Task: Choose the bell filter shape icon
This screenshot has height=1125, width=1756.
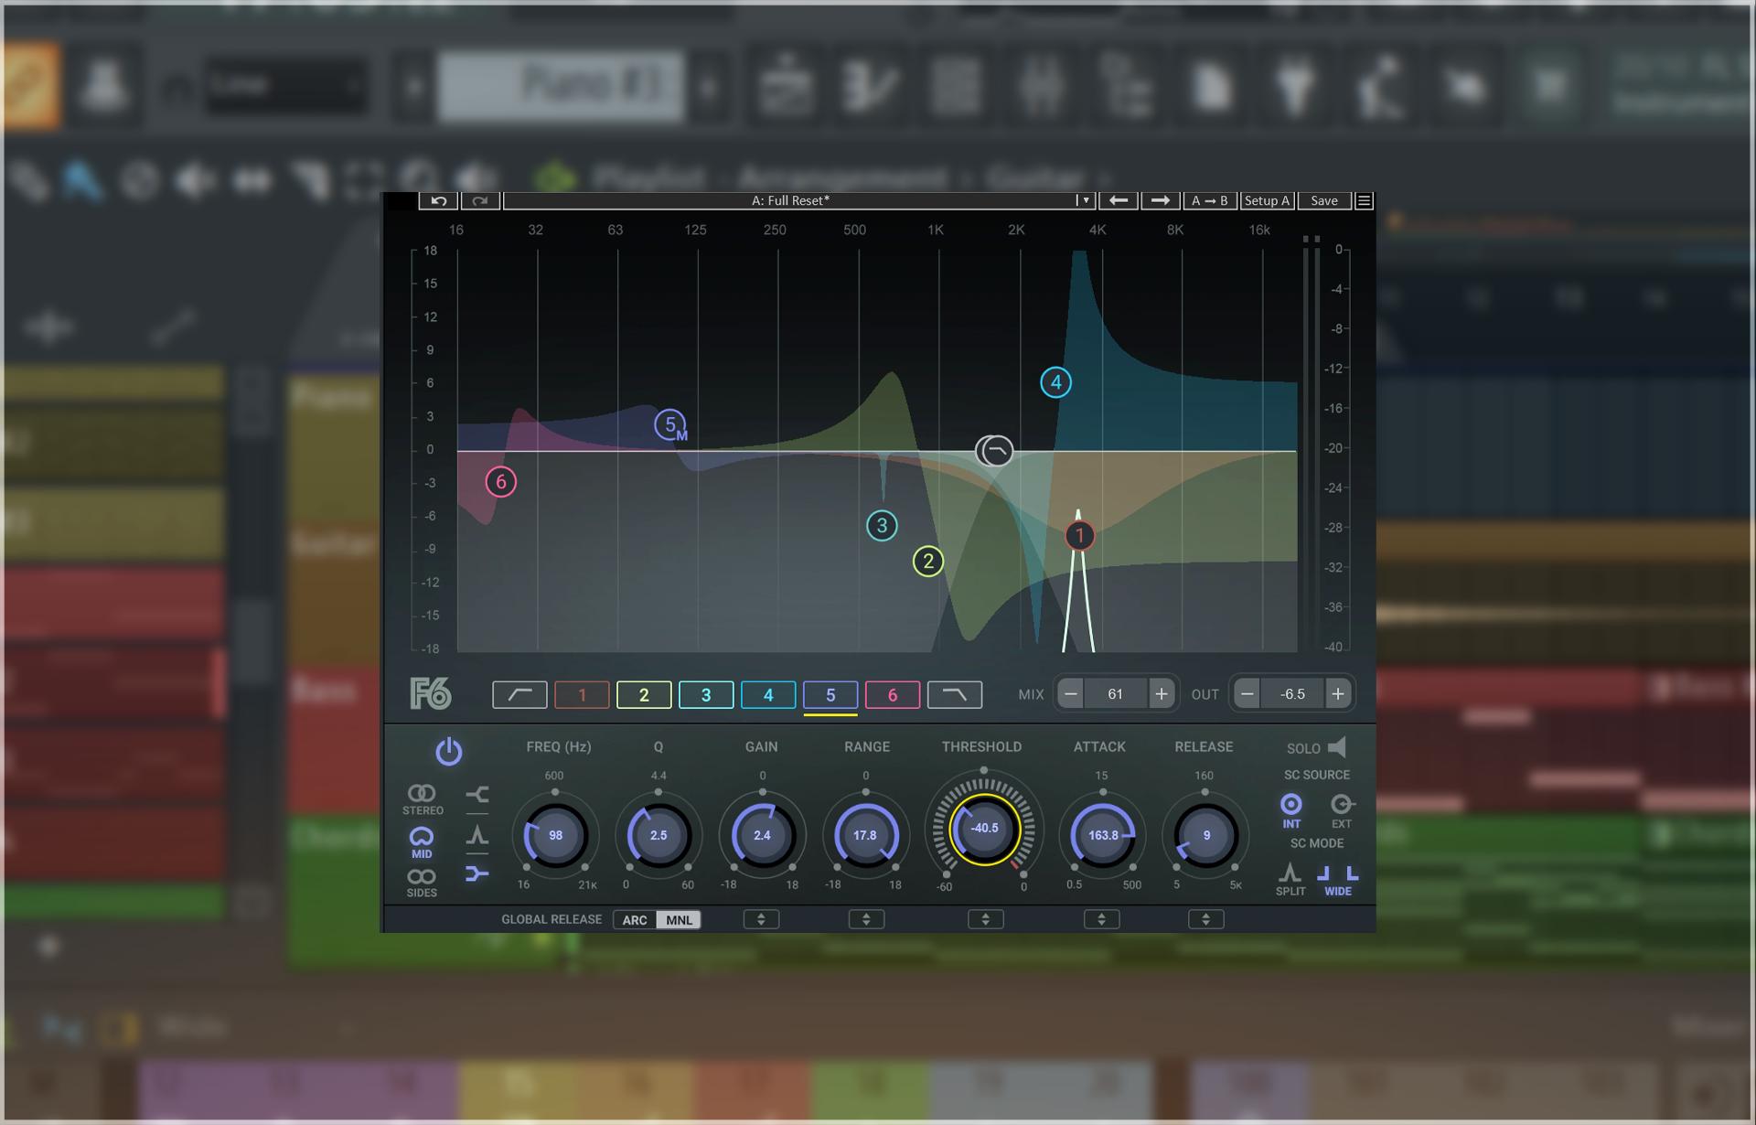Action: (476, 834)
